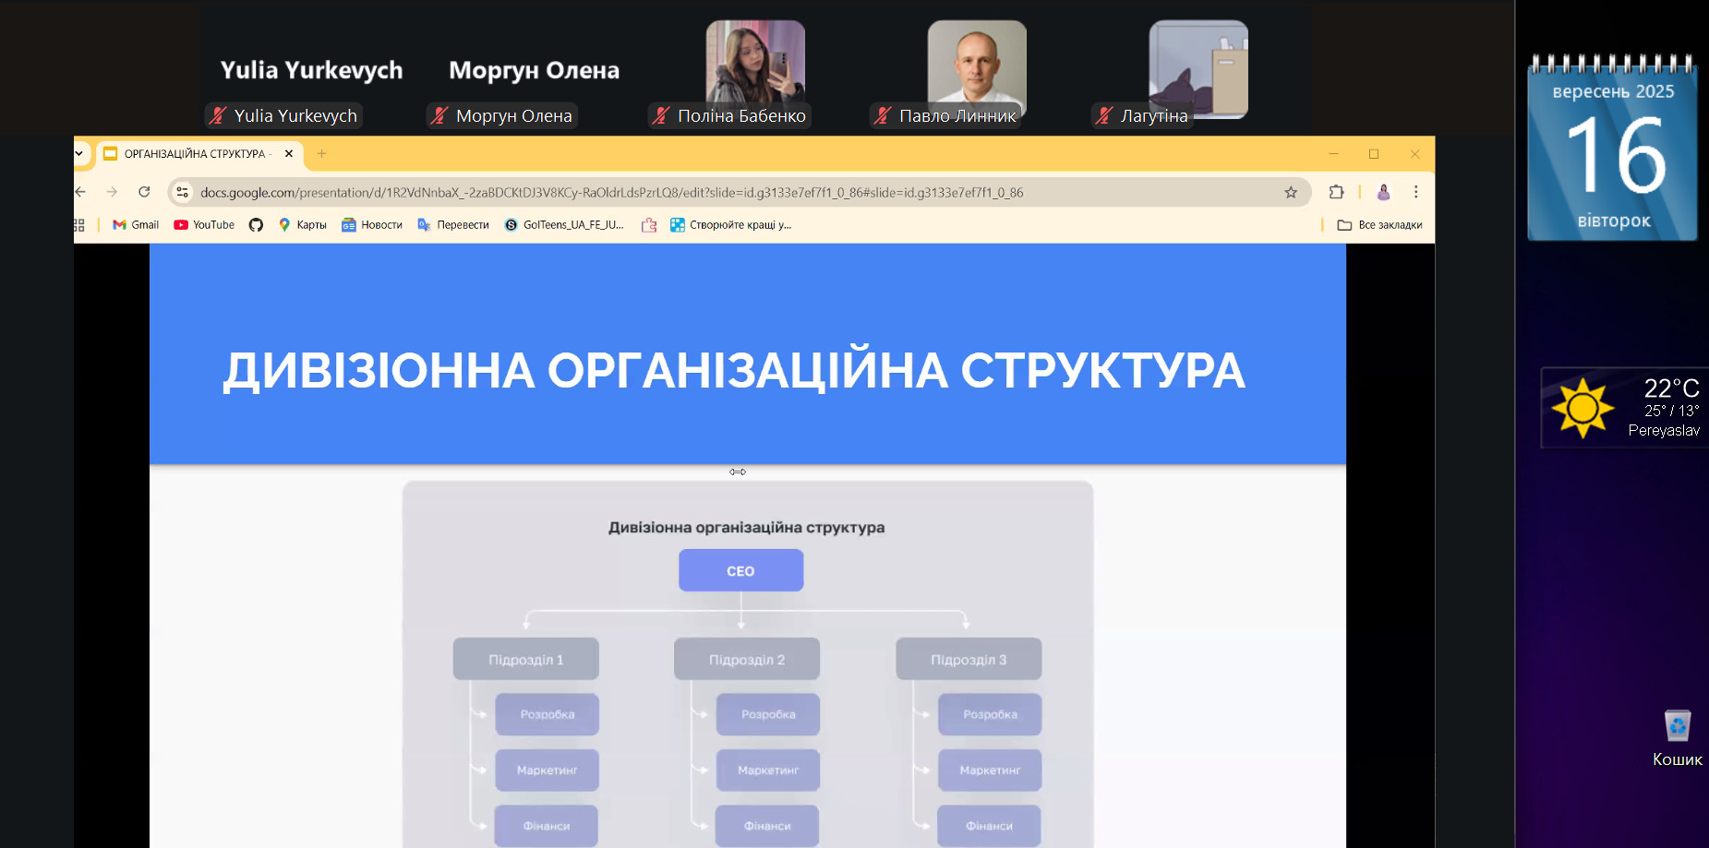Expand the tab search dropdown arrow

[79, 154]
